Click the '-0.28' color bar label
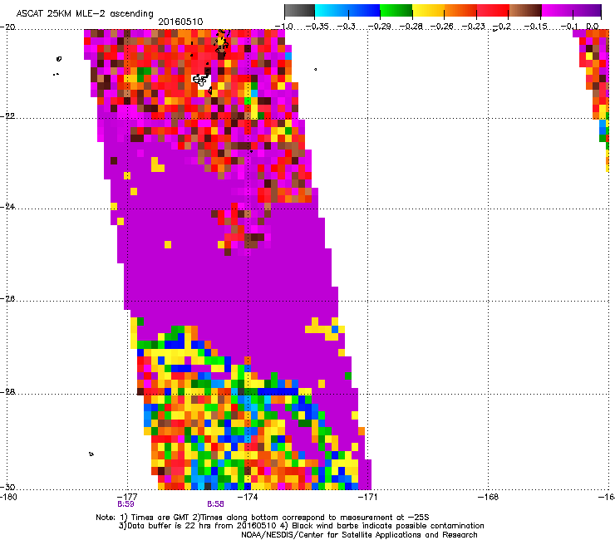The width and height of the screenshot is (615, 540). pos(411,27)
